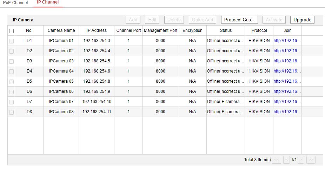
Task: Sort by the IP Address column header
Action: pos(97,30)
